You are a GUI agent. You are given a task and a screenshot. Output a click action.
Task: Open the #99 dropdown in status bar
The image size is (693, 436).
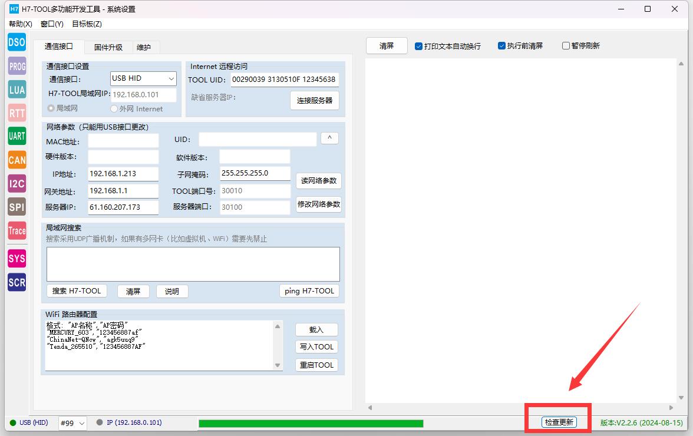(x=72, y=423)
